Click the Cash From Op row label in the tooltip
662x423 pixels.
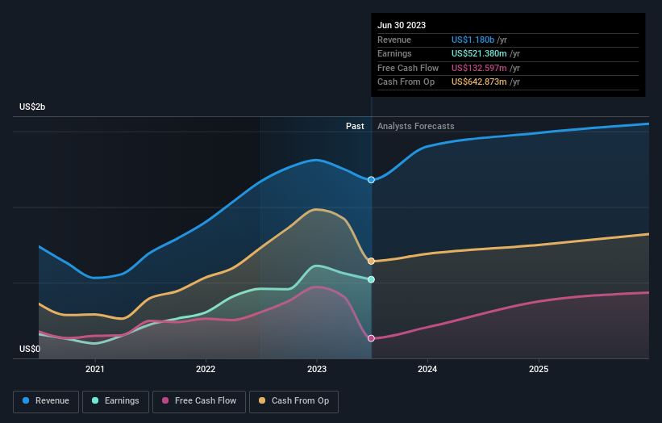click(x=406, y=82)
